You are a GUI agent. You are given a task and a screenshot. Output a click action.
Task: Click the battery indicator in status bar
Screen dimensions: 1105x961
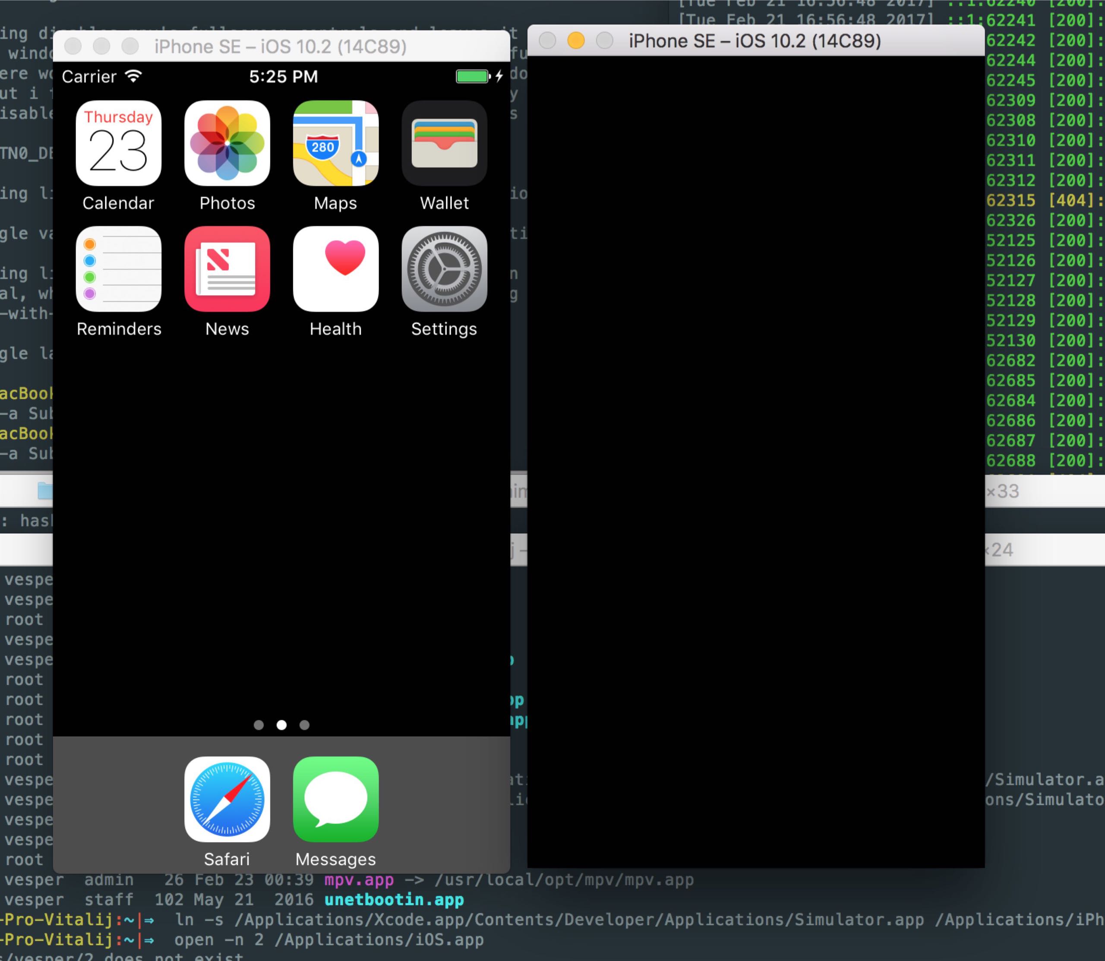472,76
